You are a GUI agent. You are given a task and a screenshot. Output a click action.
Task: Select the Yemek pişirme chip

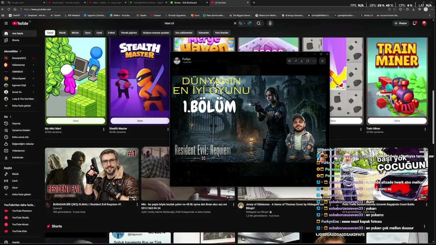pos(129,33)
